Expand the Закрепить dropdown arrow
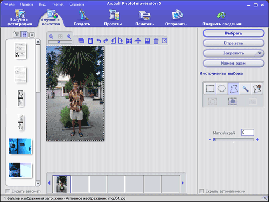This screenshot has height=202, width=269. [260, 53]
